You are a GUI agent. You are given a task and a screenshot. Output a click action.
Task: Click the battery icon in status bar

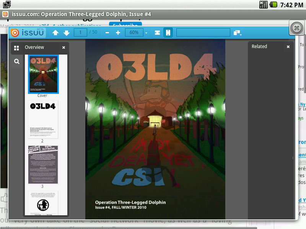[x=273, y=5]
